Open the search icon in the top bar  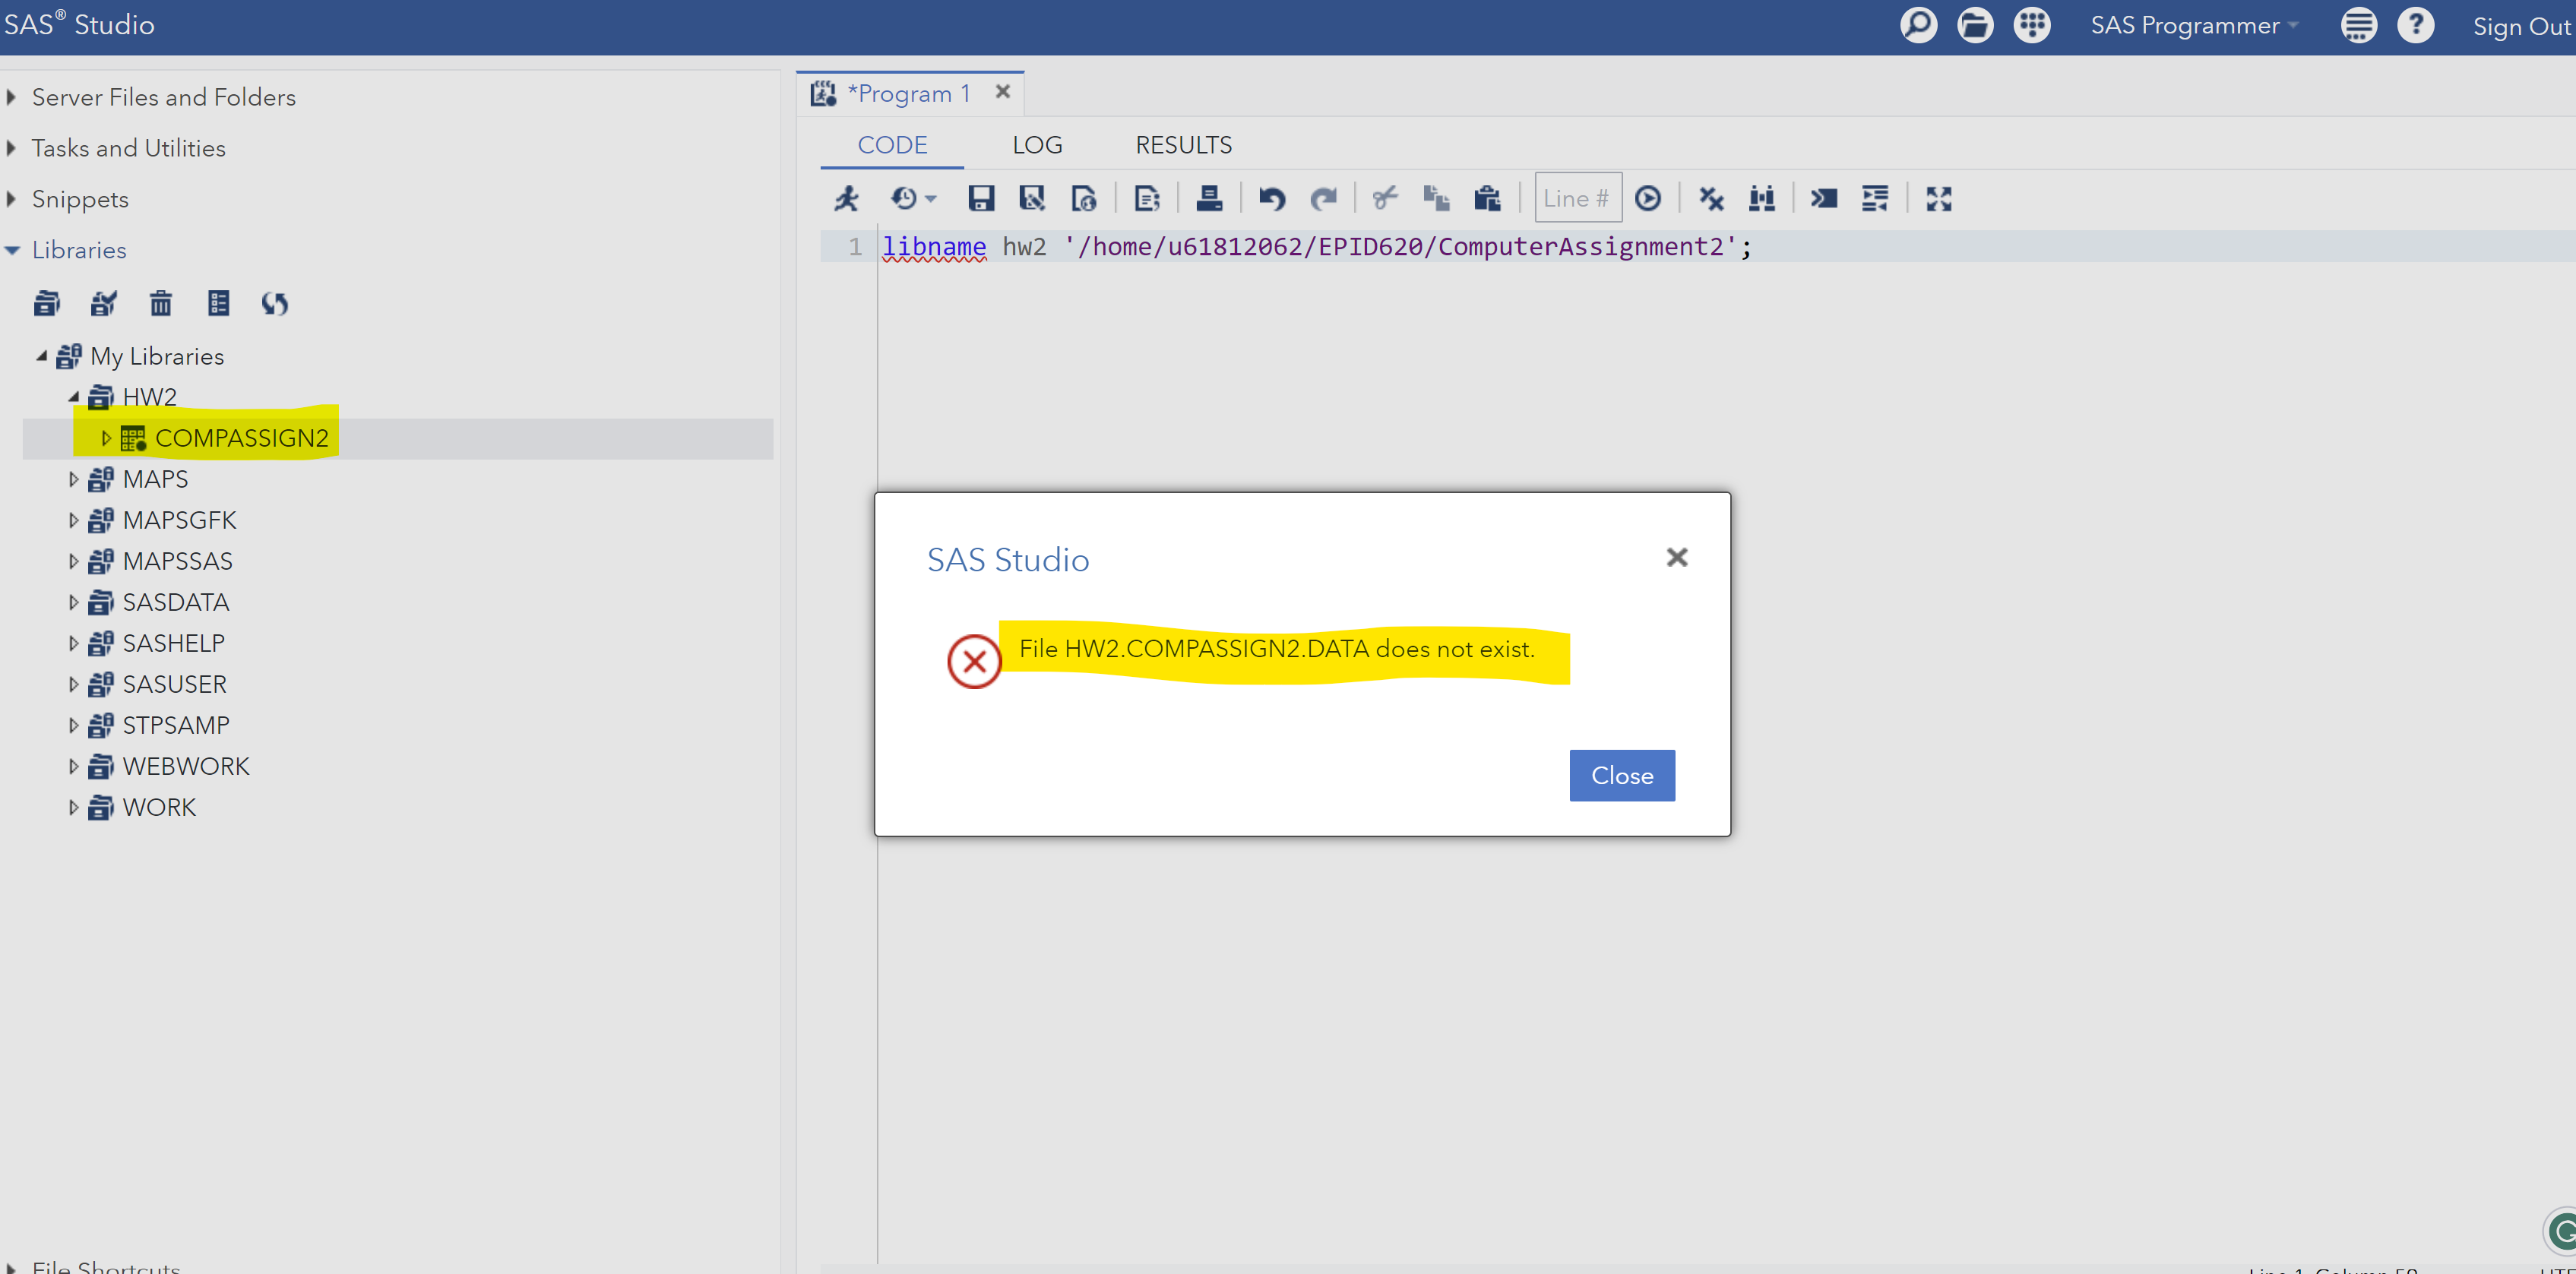pos(1917,25)
